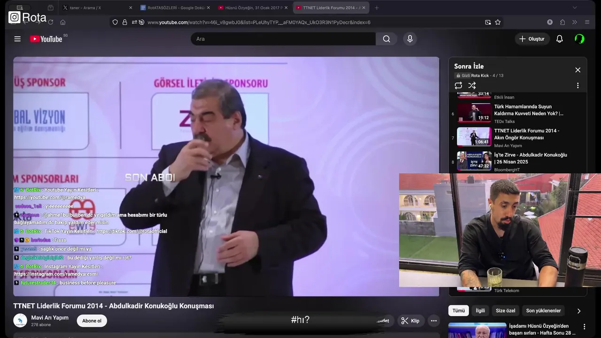The width and height of the screenshot is (601, 338).
Task: Open options for İşadamı Hüsnü Özyeğin'den video
Action: [x=584, y=327]
